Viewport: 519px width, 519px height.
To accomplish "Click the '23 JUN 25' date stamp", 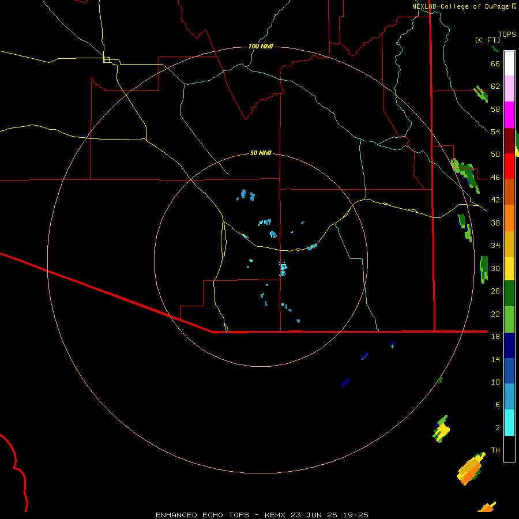I will 314,515.
